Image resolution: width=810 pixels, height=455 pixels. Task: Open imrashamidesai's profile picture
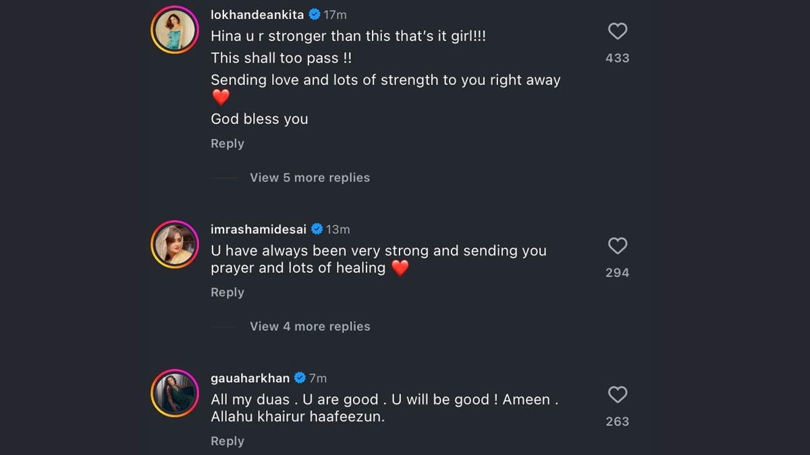point(175,244)
